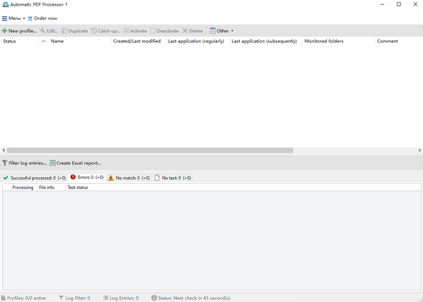
Task: Click the Duplicate profile icon
Action: (64, 31)
